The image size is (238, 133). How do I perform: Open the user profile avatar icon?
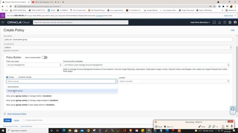click(x=235, y=22)
